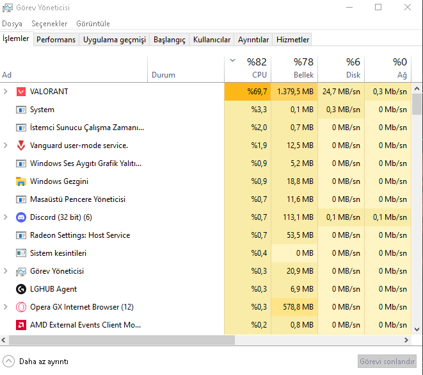Open the Seçenekler menu
Image resolution: width=423 pixels, height=375 pixels.
tap(49, 24)
